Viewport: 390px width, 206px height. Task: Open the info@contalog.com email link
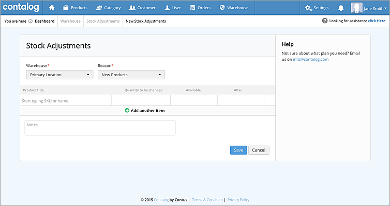pyautogui.click(x=310, y=59)
